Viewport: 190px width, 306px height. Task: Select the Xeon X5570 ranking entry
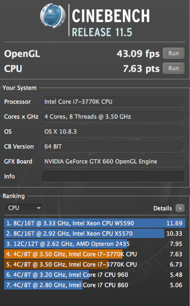94,233
